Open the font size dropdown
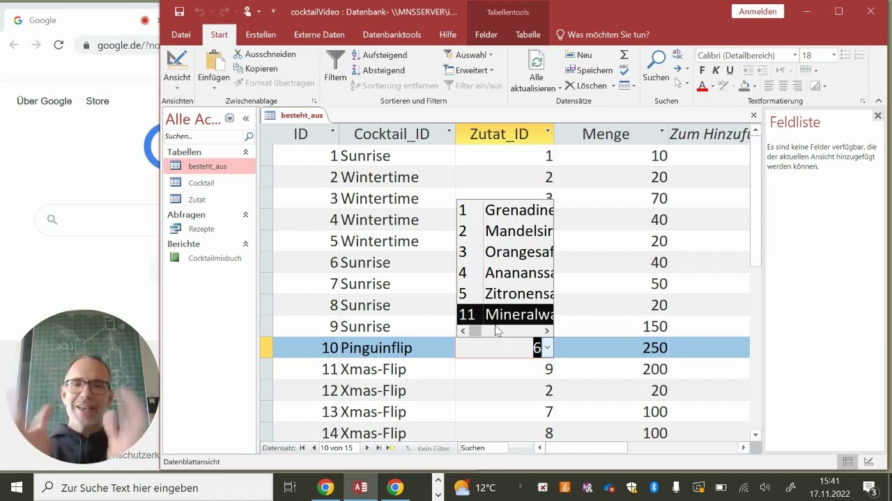 tap(833, 55)
